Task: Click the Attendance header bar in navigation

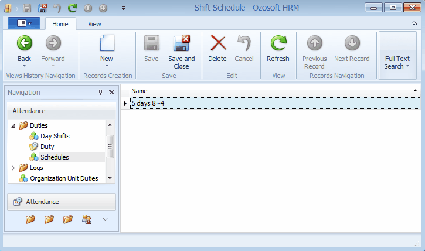Action: pos(62,111)
